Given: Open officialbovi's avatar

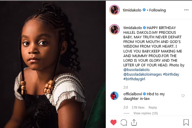Looking at the screenshot, I should click(x=114, y=95).
